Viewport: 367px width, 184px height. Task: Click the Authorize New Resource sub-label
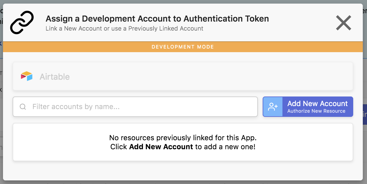316,111
